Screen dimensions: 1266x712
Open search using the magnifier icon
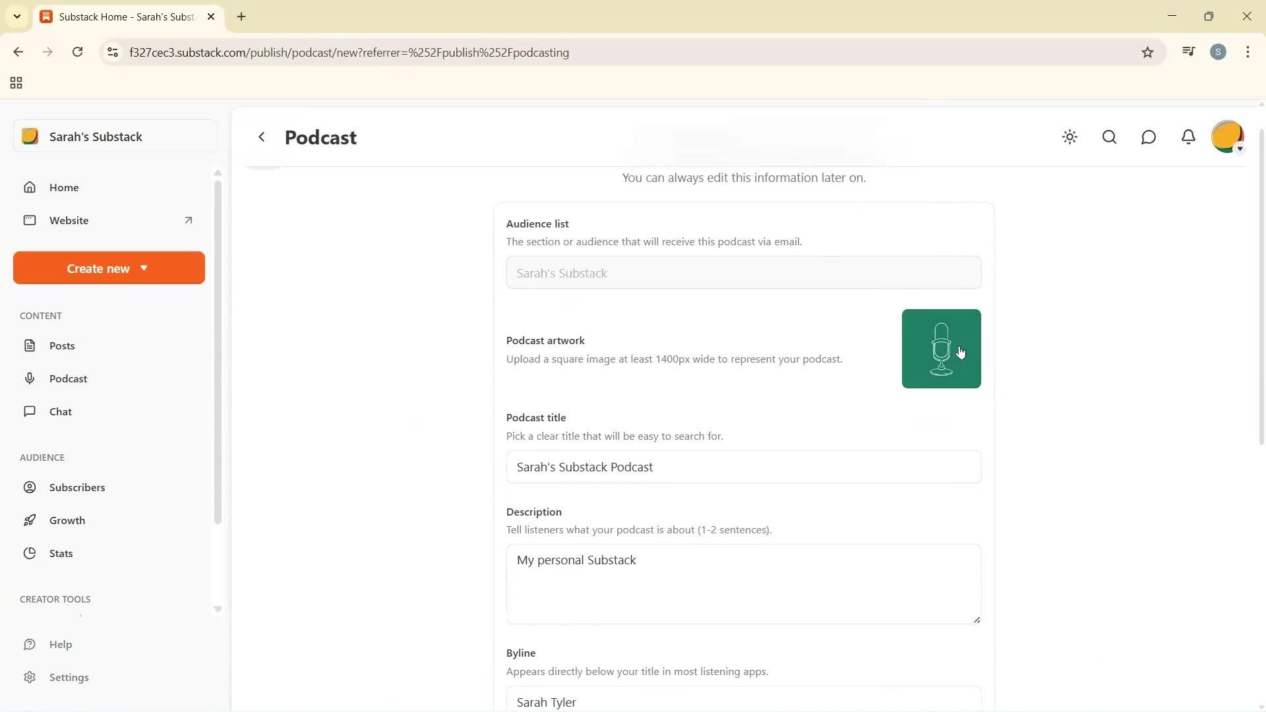tap(1109, 137)
